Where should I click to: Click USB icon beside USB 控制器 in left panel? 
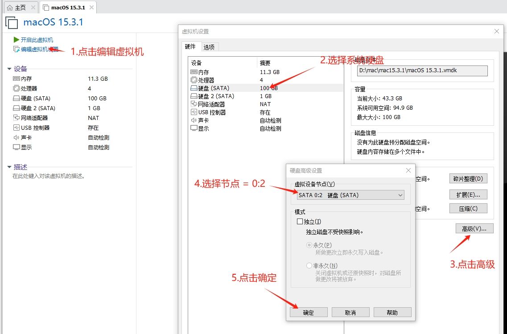click(x=16, y=128)
